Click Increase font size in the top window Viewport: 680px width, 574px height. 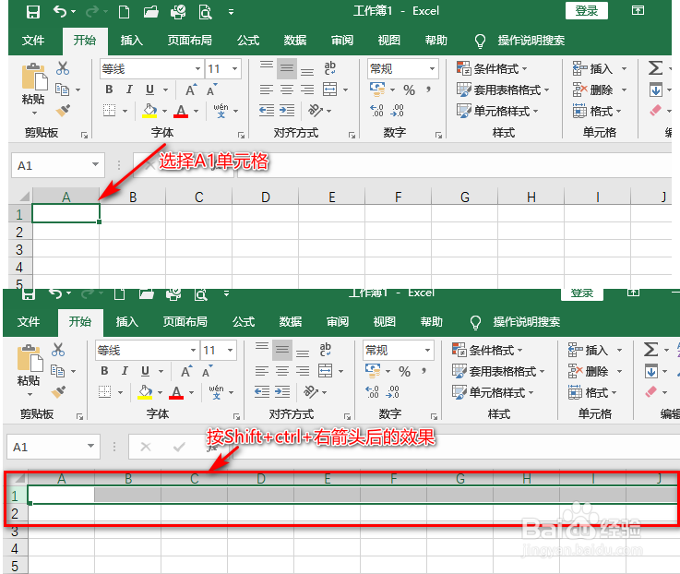point(191,90)
